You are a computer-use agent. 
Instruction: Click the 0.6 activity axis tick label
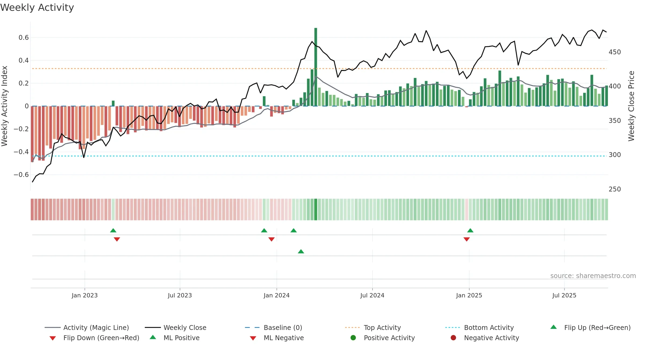tap(24, 37)
